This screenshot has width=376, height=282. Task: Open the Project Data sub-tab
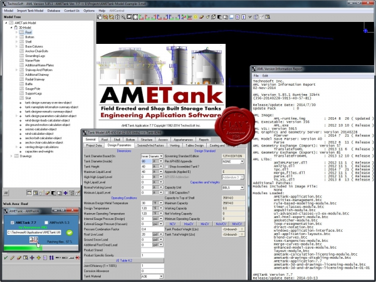click(94, 145)
